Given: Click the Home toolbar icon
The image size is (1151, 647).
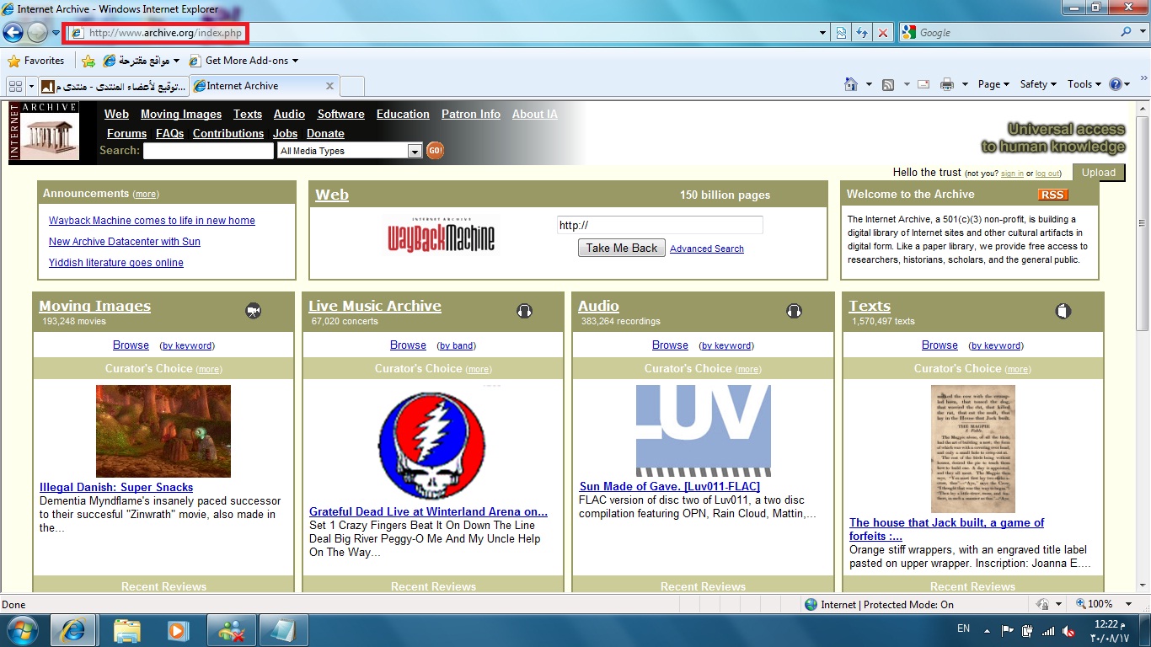Looking at the screenshot, I should (x=851, y=84).
